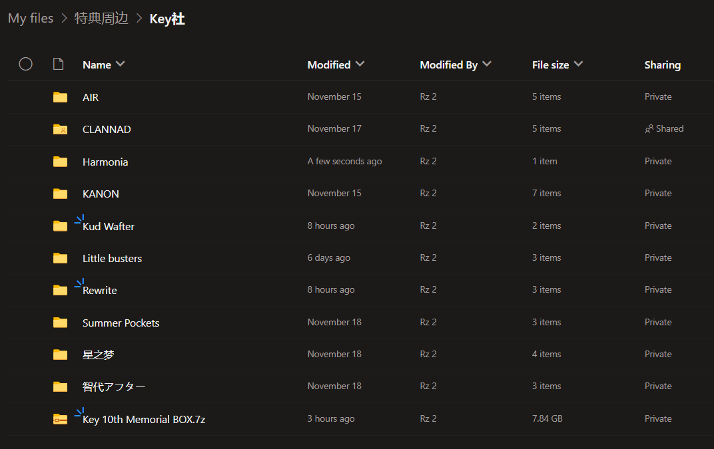Open the Little busters folder
Screen dimensions: 714x449
pyautogui.click(x=112, y=258)
